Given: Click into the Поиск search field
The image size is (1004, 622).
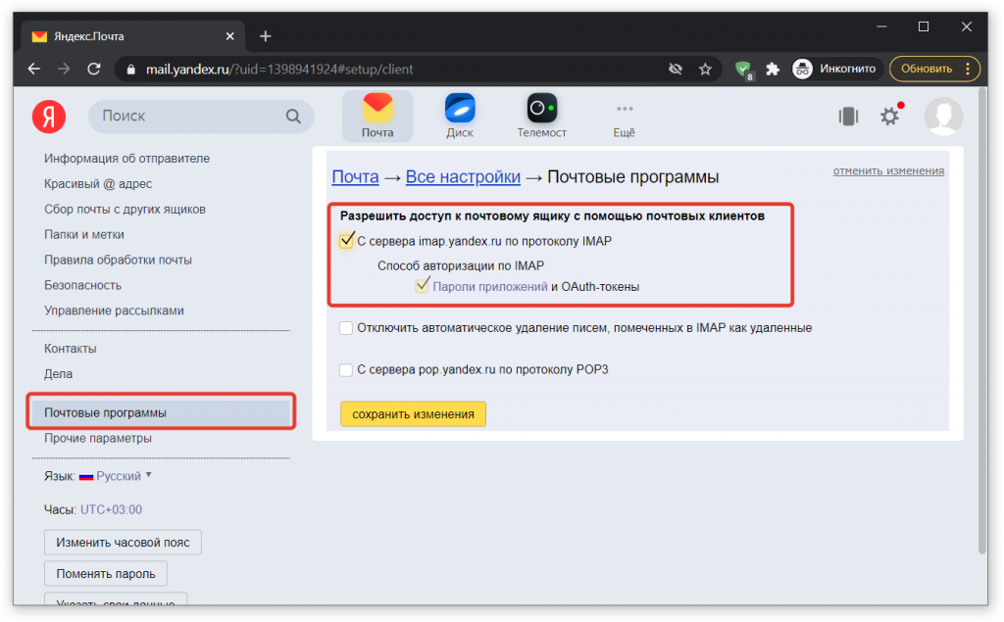Looking at the screenshot, I should click(186, 117).
